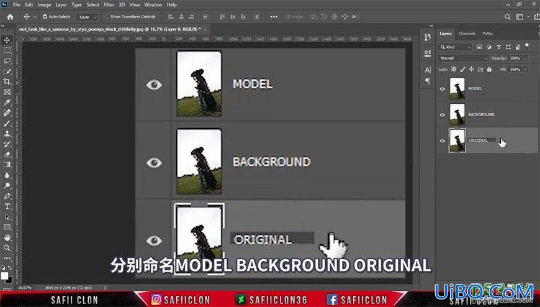Viewport: 540px width, 307px height.
Task: Pick the Eyedropper tool
Action: 7,103
